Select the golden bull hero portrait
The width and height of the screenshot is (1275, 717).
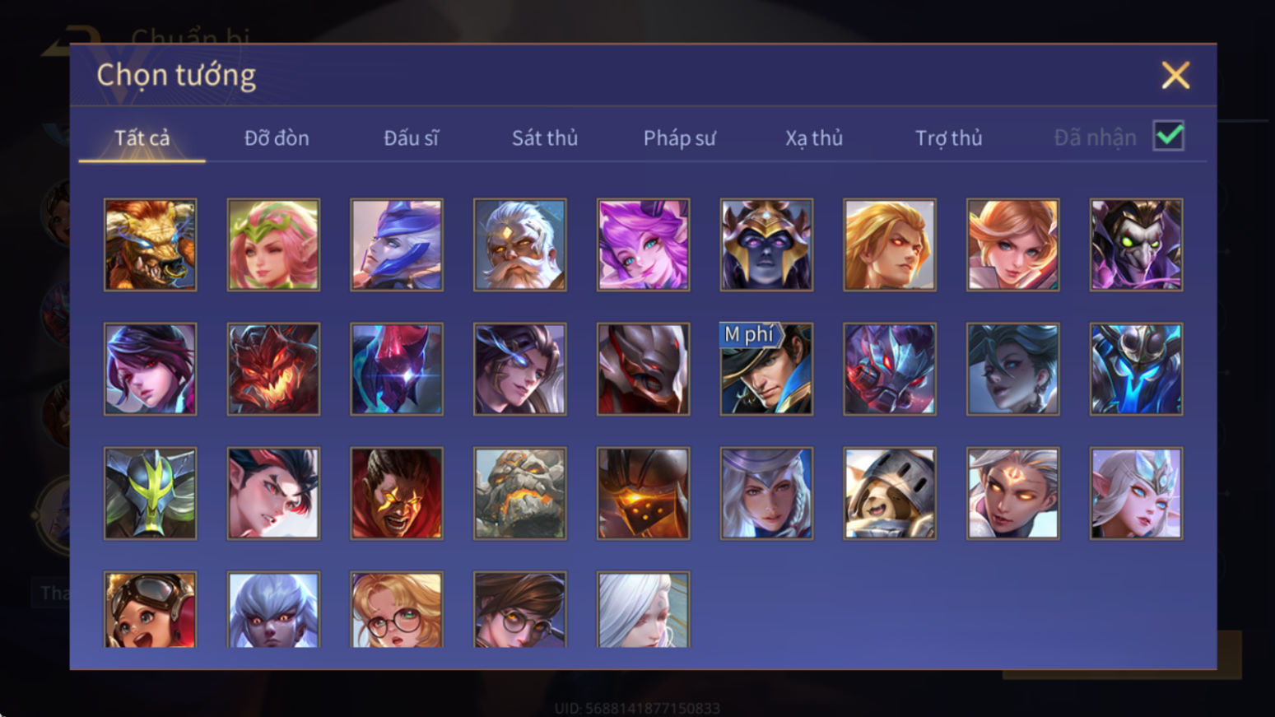coord(150,244)
